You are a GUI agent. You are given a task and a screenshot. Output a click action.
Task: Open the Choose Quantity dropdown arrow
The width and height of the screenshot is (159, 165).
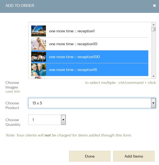coord(63,120)
